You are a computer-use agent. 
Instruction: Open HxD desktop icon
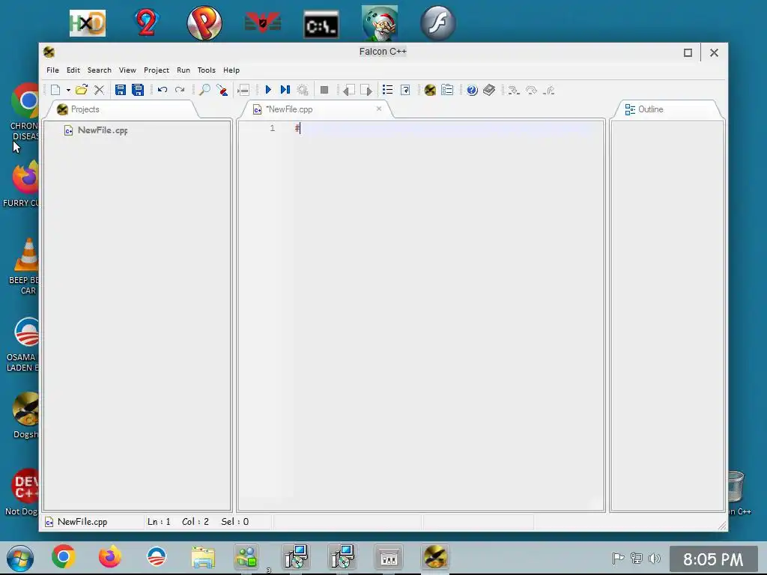pyautogui.click(x=88, y=23)
